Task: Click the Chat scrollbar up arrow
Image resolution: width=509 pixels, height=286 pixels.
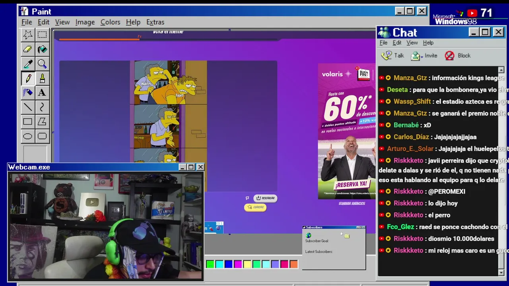Action: click(x=501, y=70)
